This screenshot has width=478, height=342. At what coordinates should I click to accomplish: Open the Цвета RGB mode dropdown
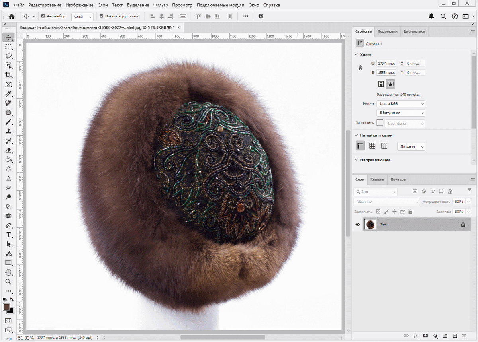tap(401, 104)
